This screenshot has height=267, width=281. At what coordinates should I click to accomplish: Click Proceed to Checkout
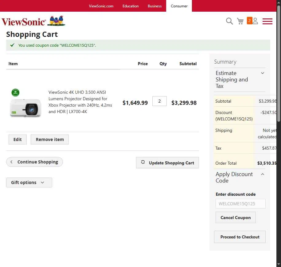pyautogui.click(x=240, y=237)
